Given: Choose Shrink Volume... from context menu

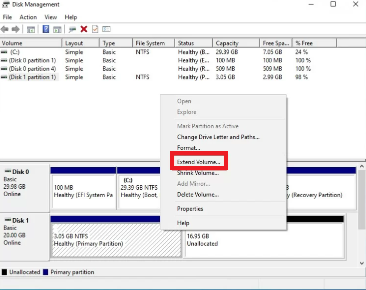Looking at the screenshot, I should (x=198, y=173).
